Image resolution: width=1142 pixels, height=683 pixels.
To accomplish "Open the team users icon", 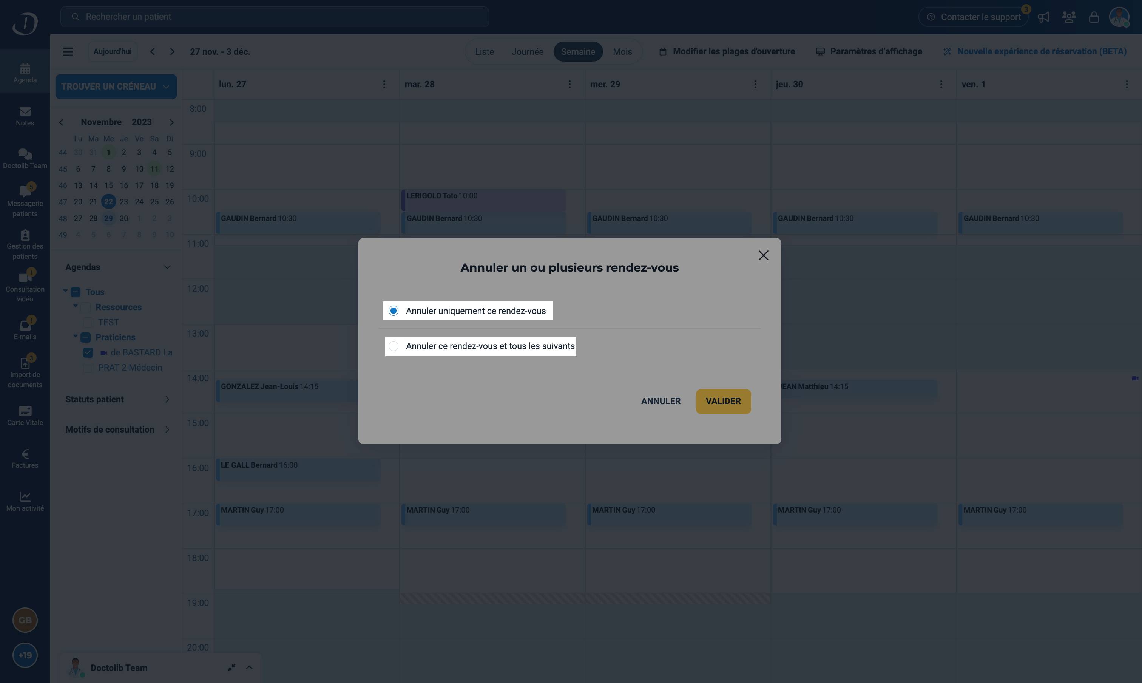I will 1069,17.
